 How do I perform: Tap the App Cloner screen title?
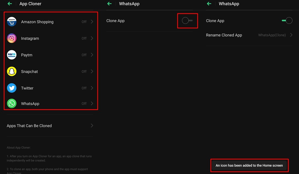point(30,4)
